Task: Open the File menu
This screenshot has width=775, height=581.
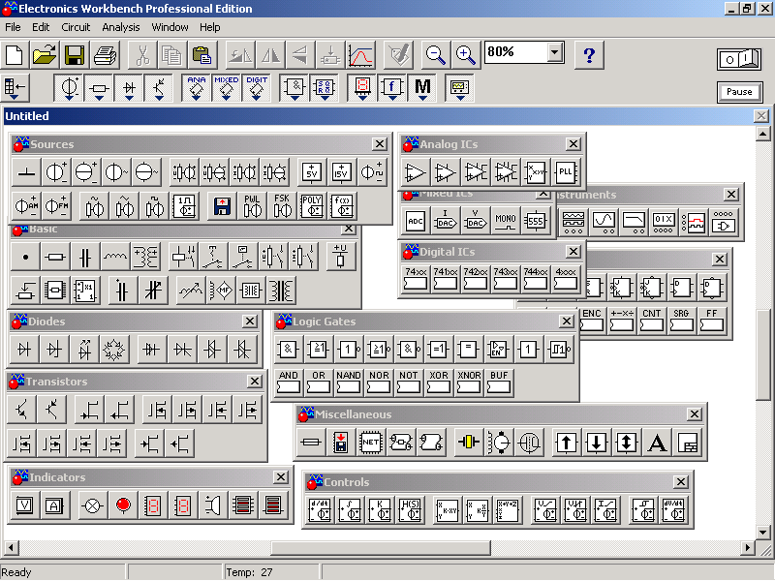Action: tap(13, 27)
